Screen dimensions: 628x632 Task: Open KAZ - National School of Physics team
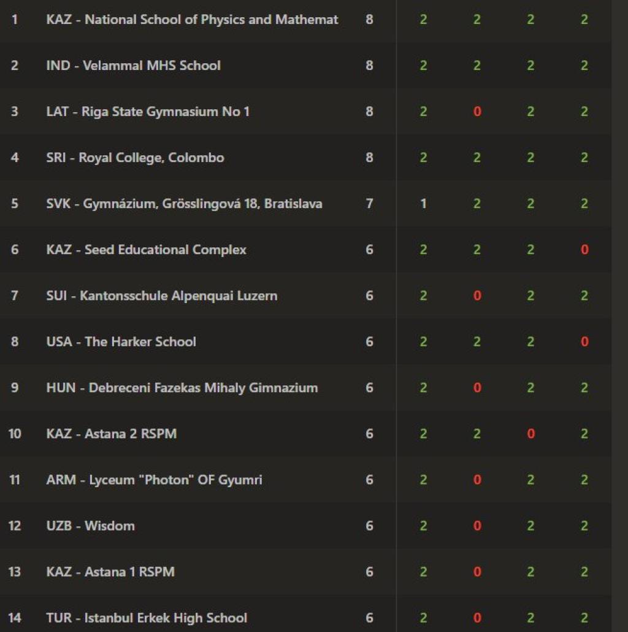pyautogui.click(x=192, y=20)
